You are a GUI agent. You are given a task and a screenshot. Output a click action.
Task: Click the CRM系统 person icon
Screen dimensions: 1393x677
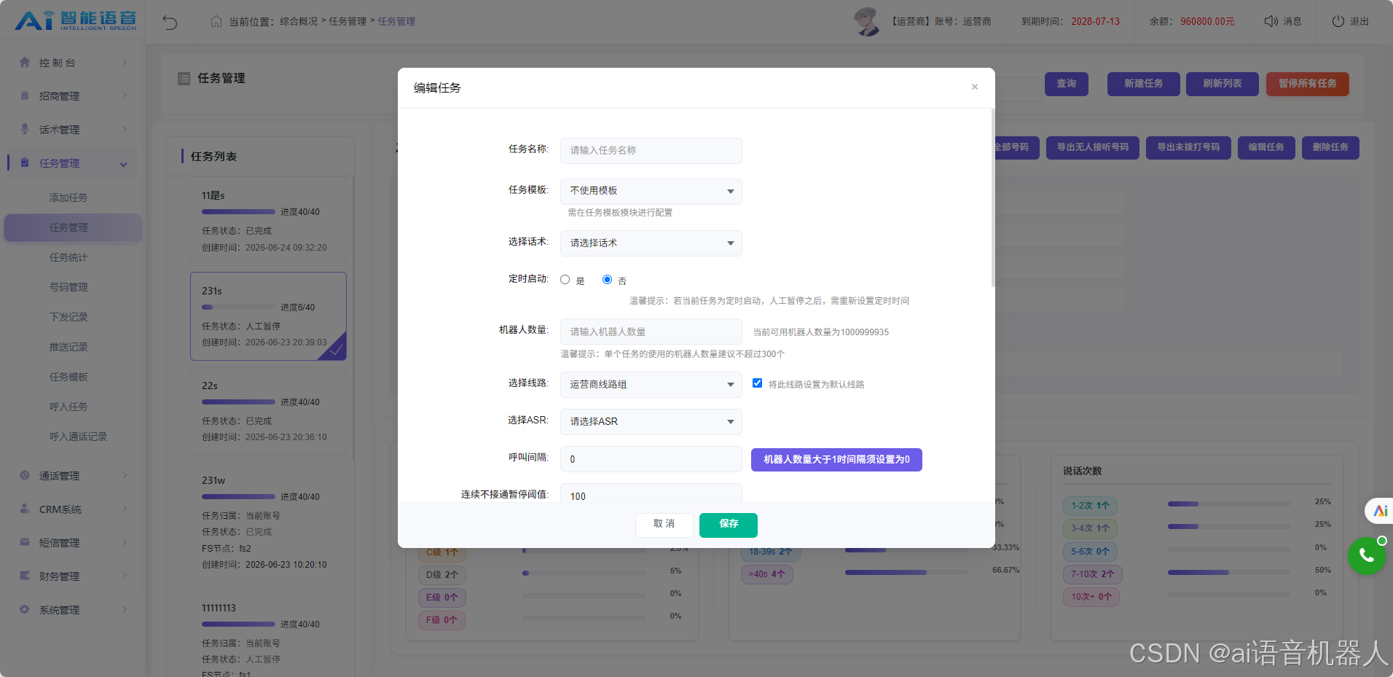click(25, 509)
